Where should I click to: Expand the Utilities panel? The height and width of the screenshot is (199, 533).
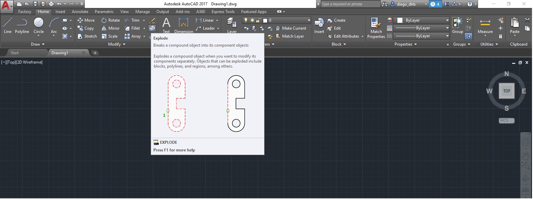489,44
